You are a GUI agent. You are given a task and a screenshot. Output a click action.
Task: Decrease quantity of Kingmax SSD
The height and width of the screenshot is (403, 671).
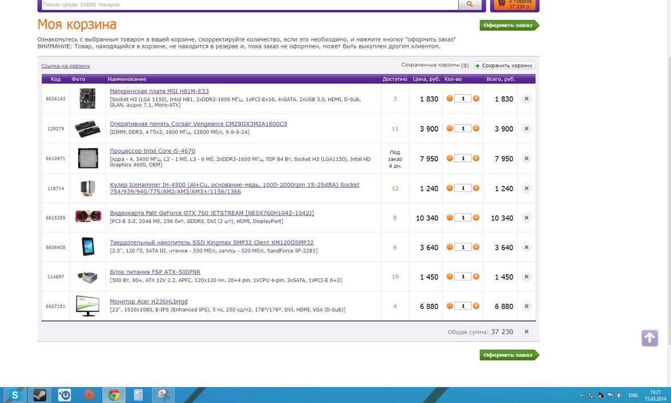450,247
